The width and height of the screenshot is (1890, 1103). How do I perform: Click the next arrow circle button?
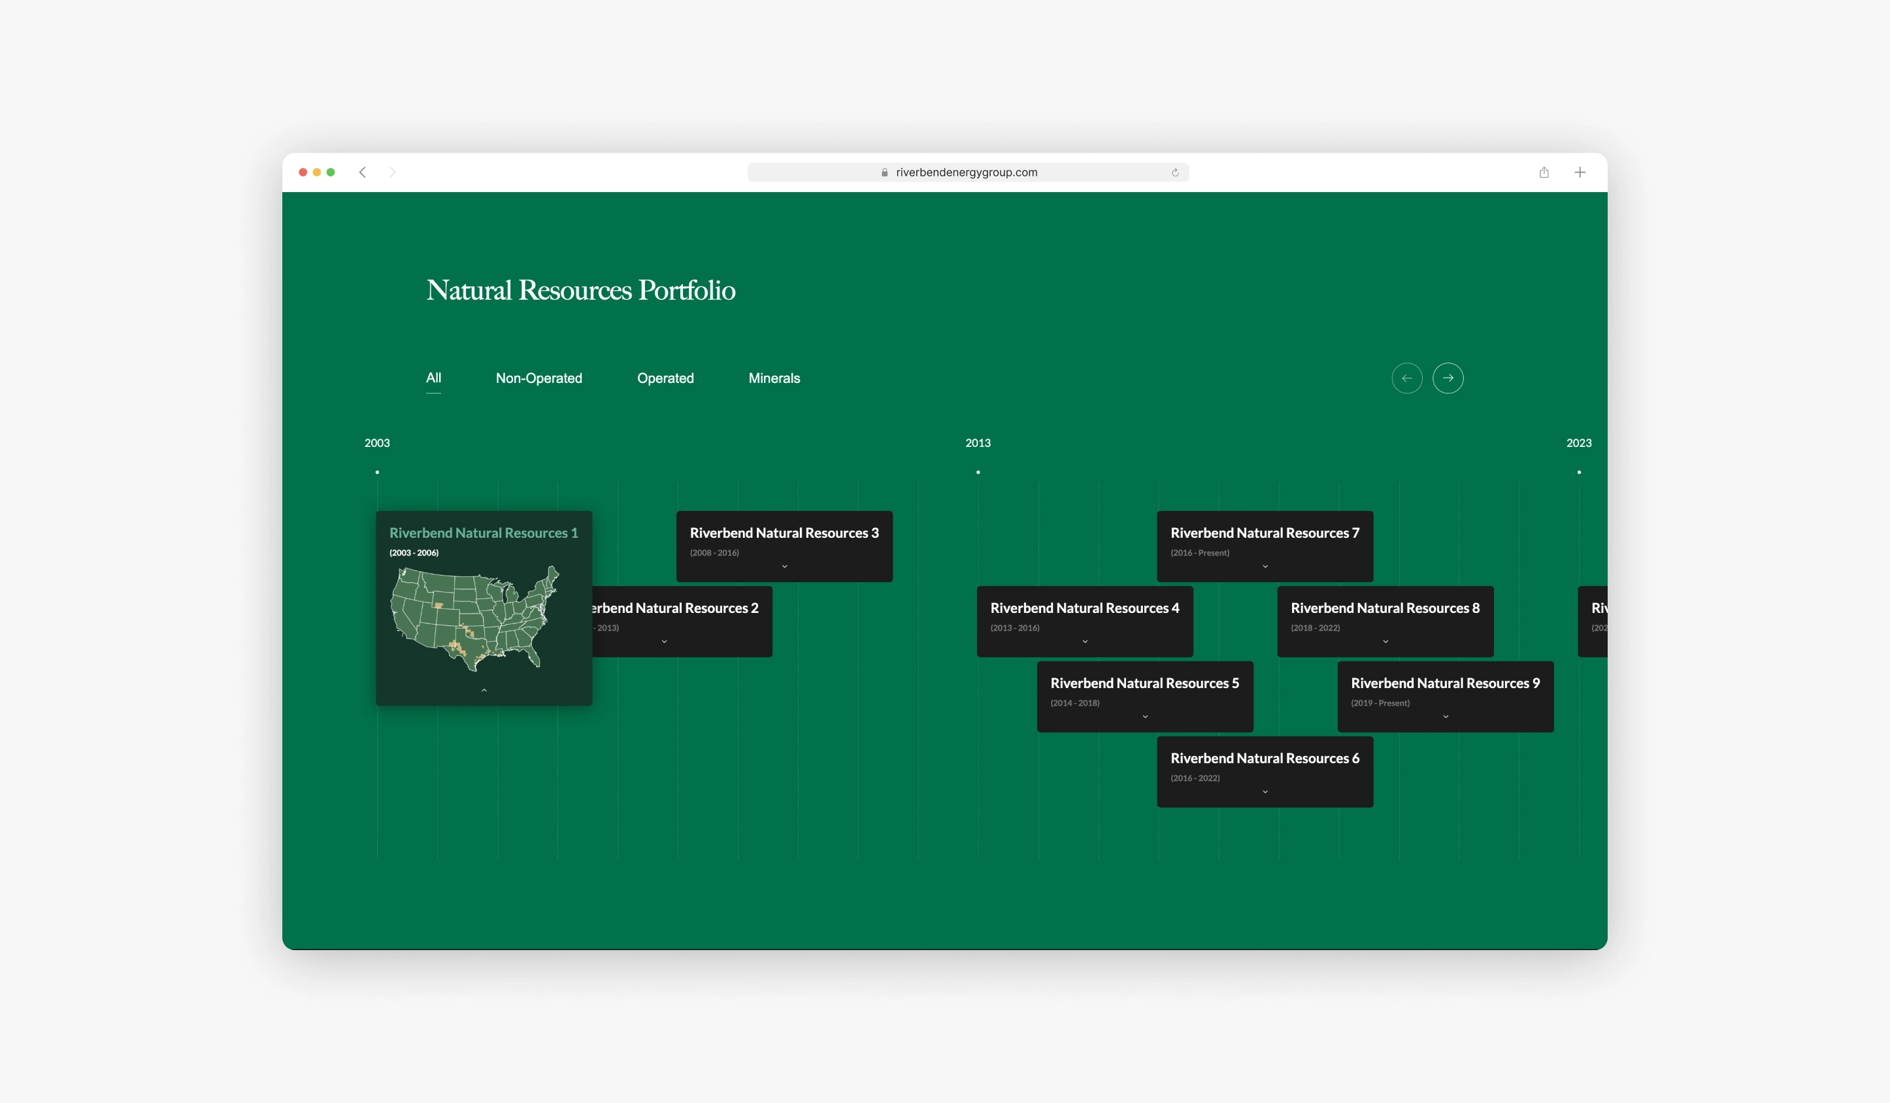[x=1448, y=378]
